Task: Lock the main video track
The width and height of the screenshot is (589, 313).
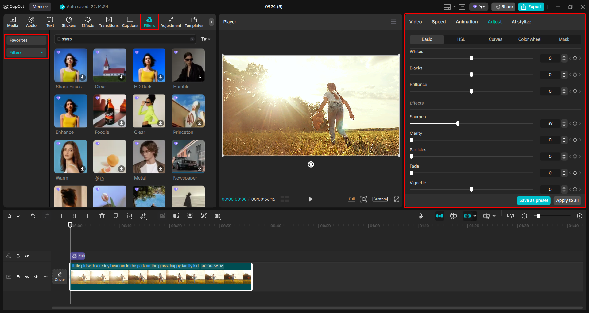Action: (18, 276)
